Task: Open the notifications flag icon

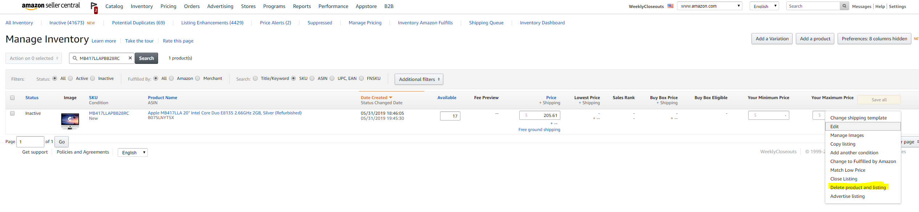Action: 94,7
